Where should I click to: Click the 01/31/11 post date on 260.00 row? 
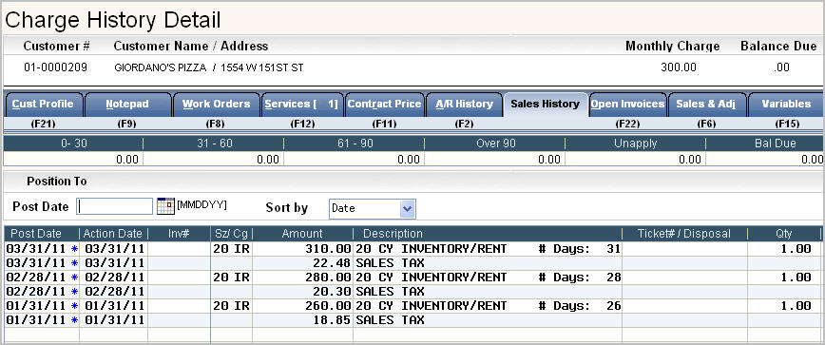coord(36,305)
